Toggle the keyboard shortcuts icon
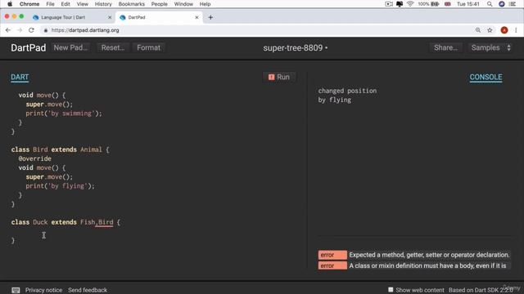 [16, 290]
